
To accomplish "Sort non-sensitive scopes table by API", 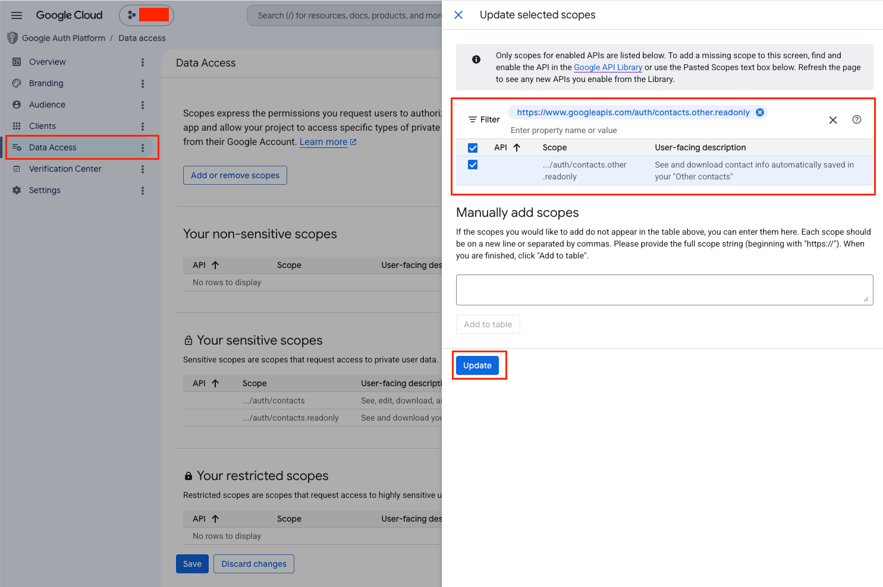I will [206, 265].
